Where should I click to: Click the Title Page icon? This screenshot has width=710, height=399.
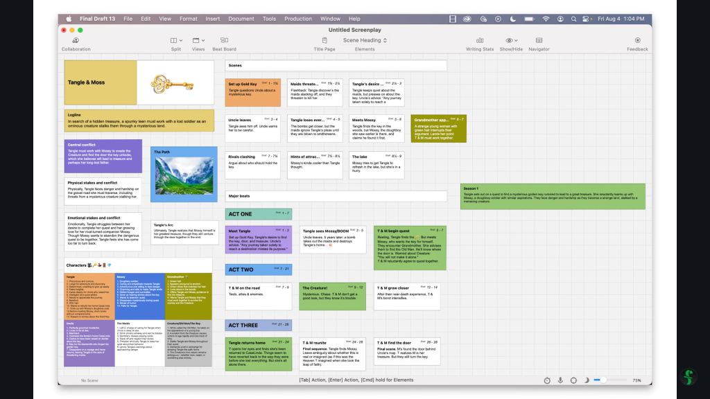pyautogui.click(x=324, y=41)
